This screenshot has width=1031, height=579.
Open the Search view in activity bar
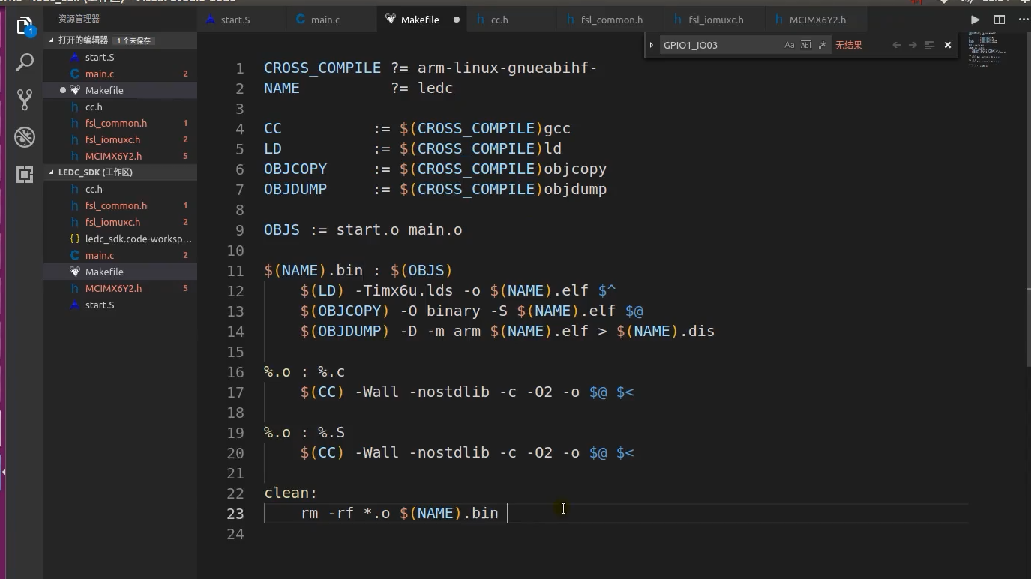click(25, 62)
